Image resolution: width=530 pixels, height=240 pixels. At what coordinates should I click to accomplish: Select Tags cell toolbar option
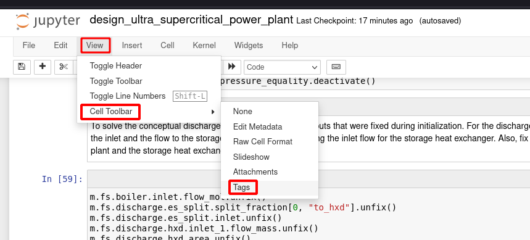[x=270, y=187]
